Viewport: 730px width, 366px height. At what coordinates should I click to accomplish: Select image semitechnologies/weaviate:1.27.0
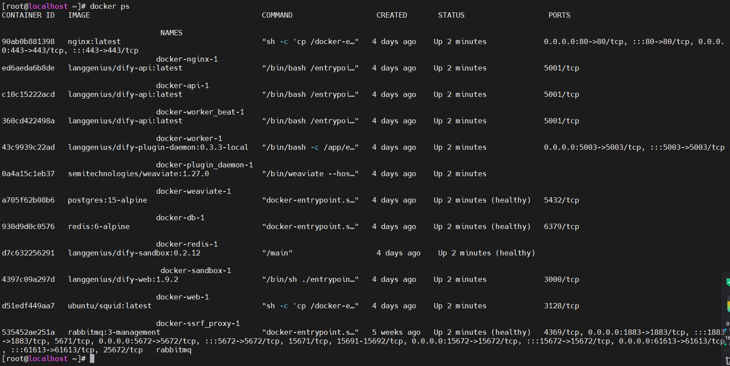[138, 174]
